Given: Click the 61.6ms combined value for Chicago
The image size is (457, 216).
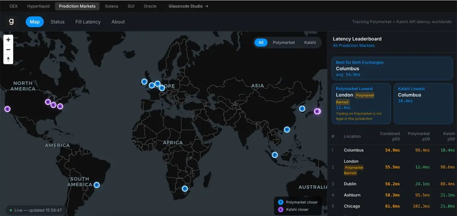Looking at the screenshot, I should 393,206.
